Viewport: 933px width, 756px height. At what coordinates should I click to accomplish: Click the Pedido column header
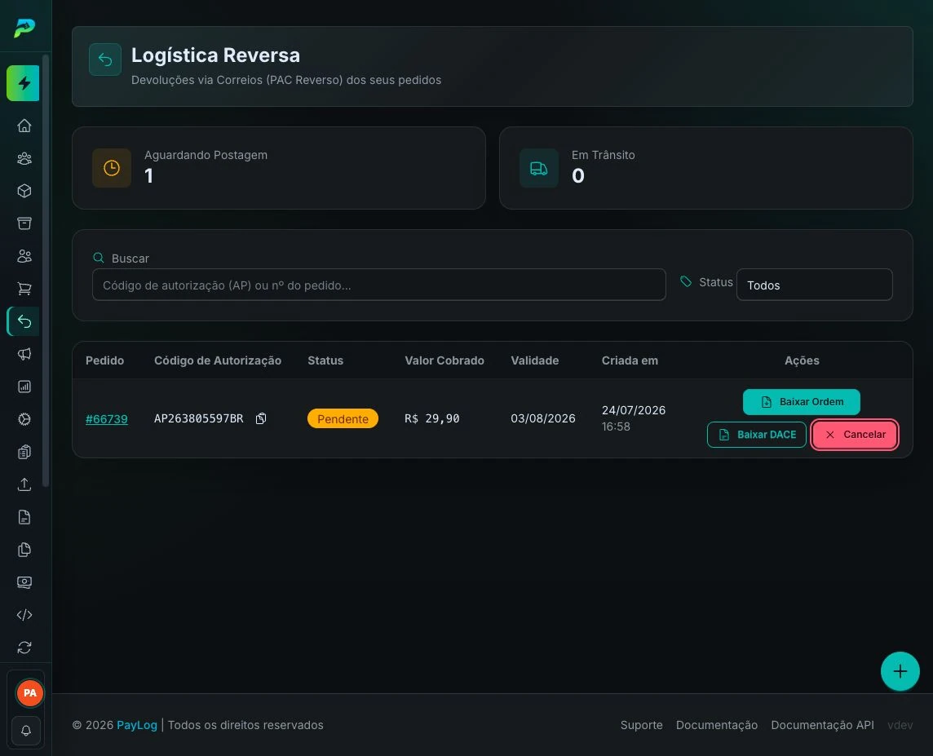(104, 360)
